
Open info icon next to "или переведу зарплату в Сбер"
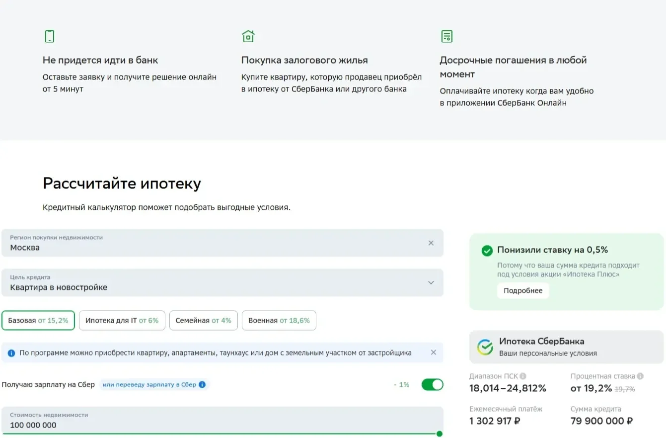pos(202,384)
